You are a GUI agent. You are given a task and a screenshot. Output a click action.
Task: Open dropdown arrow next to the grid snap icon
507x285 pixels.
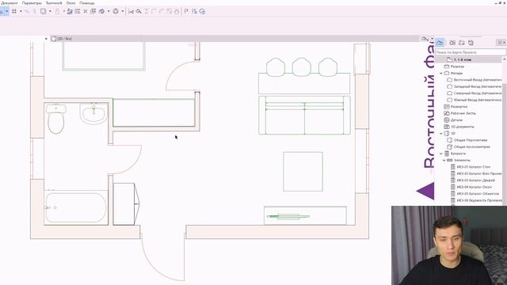(x=21, y=11)
